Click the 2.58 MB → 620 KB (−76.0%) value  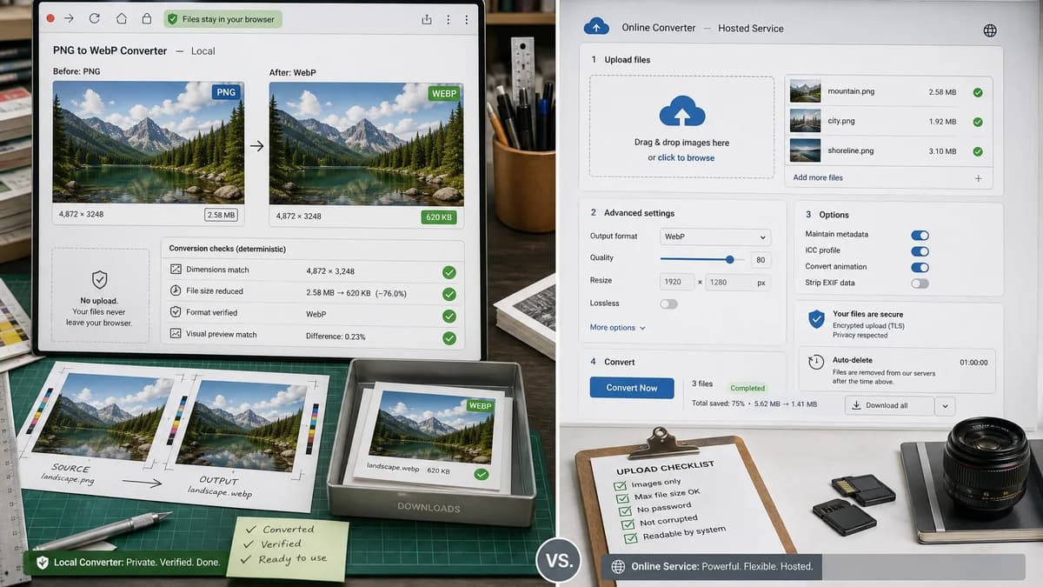pos(356,292)
